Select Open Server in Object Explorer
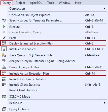The image size is (108, 112). pyautogui.click(x=54, y=15)
